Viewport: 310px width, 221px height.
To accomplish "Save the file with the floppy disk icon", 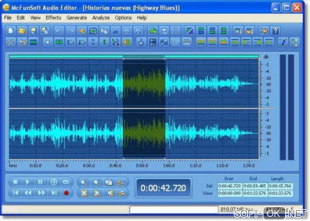I will pyautogui.click(x=33, y=31).
